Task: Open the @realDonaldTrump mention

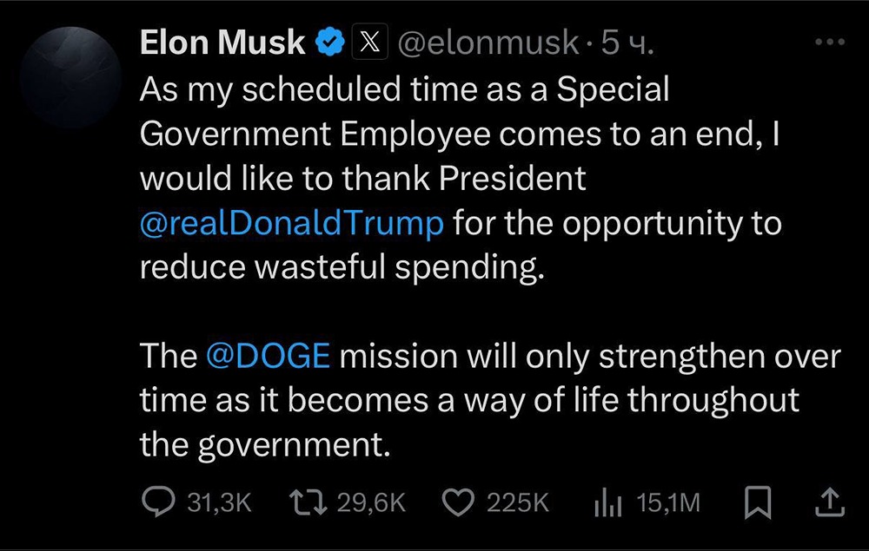Action: (292, 223)
